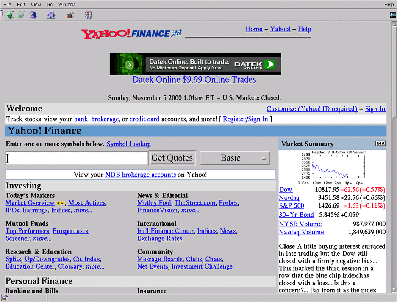Viewport: 397px width, 302px height.
Task: Open the Window menu
Action: (67, 4)
